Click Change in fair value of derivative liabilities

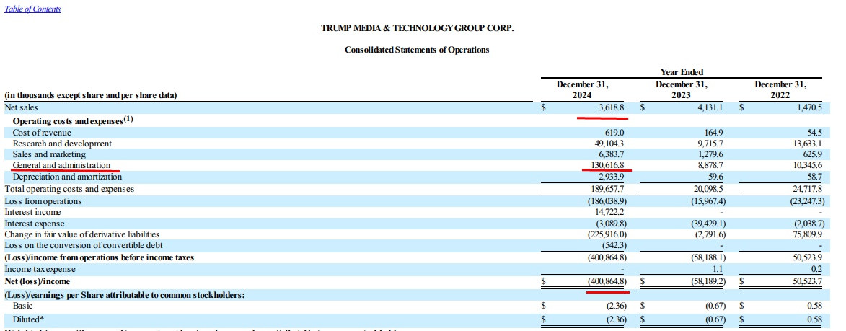click(82, 234)
